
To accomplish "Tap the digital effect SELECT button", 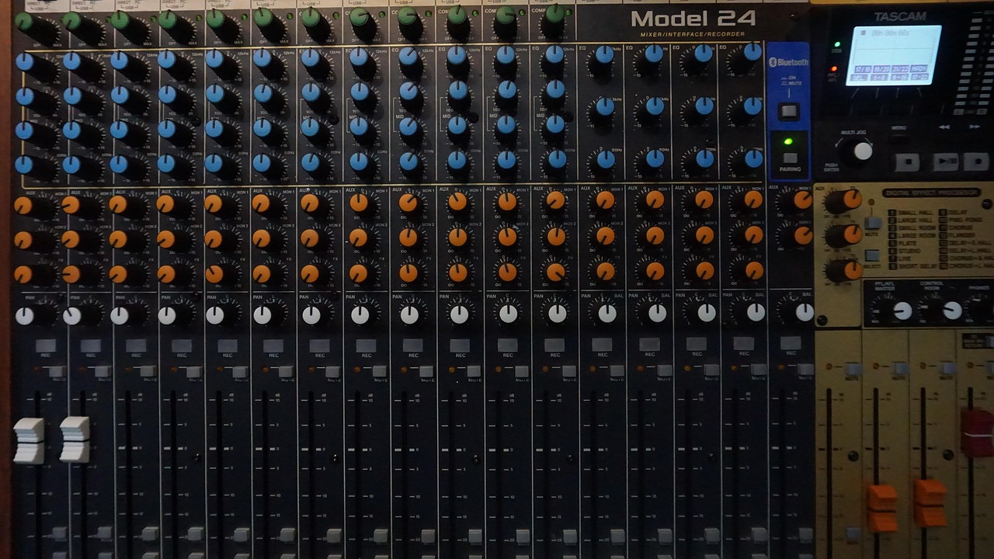I will pos(872,255).
